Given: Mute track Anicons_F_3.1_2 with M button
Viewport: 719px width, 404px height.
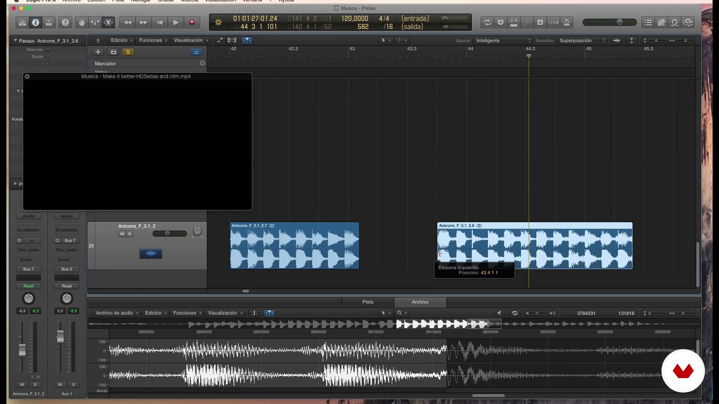Looking at the screenshot, I should [x=122, y=234].
